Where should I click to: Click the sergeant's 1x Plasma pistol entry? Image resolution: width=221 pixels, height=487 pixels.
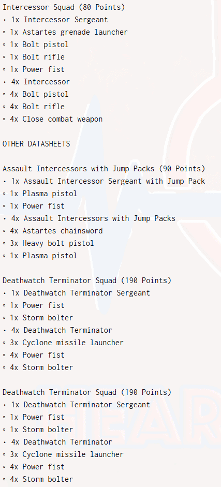pos(40,194)
